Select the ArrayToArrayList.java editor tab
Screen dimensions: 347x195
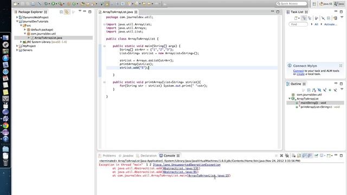118,12
